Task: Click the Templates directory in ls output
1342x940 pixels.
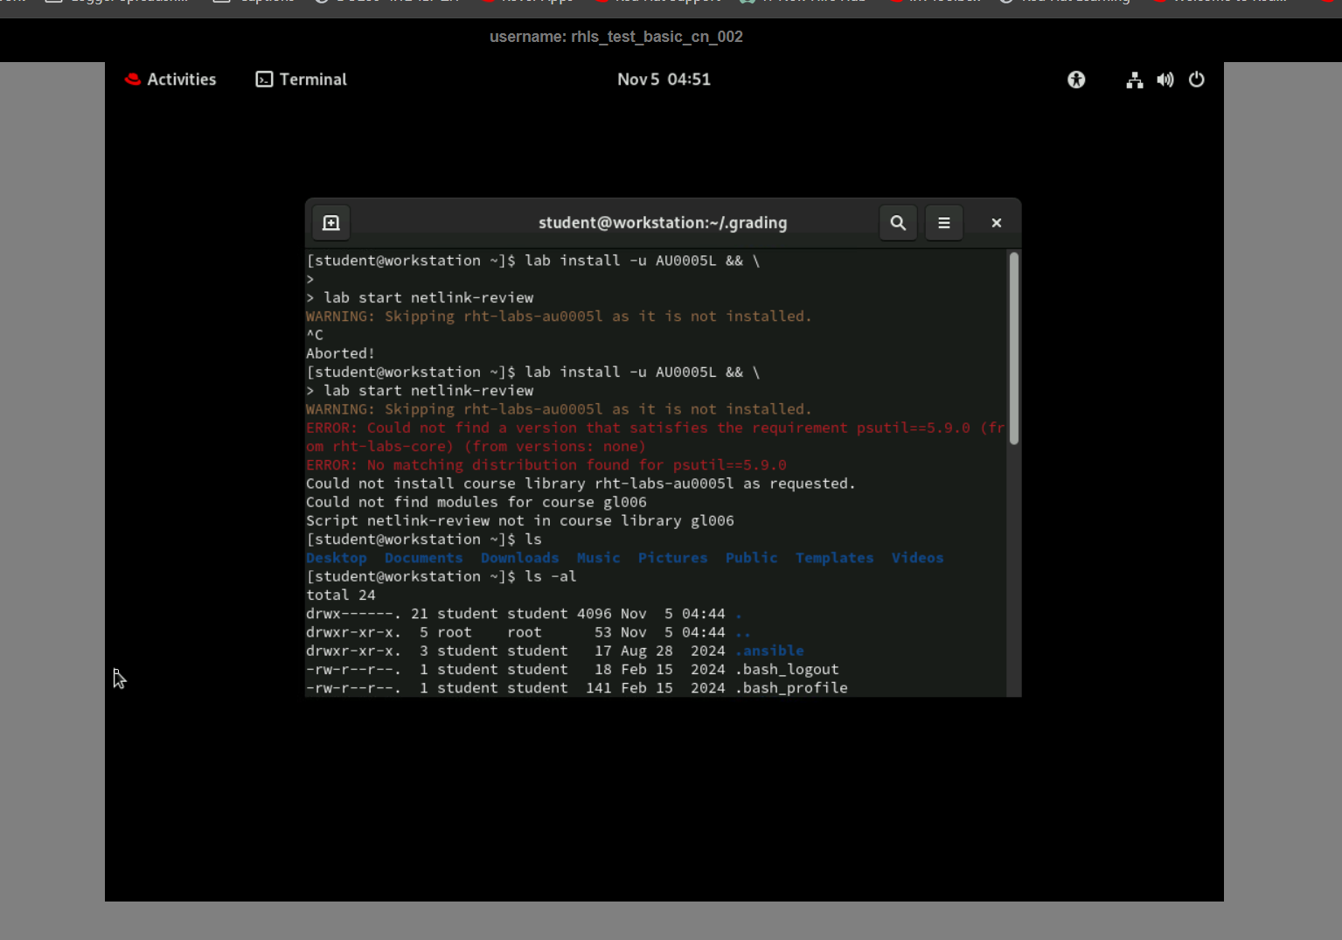Action: coord(834,558)
